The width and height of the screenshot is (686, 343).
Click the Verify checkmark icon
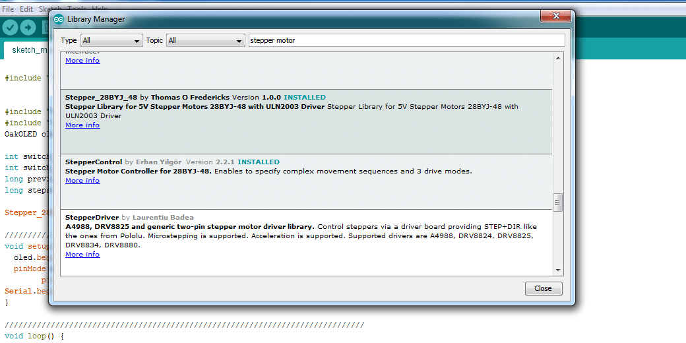(x=10, y=27)
